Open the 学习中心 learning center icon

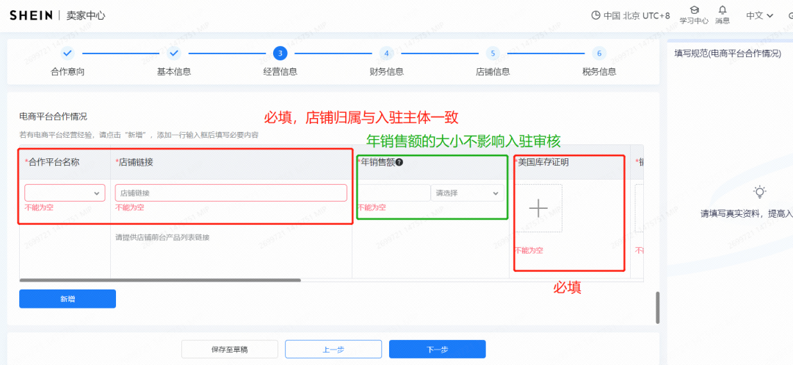(694, 11)
